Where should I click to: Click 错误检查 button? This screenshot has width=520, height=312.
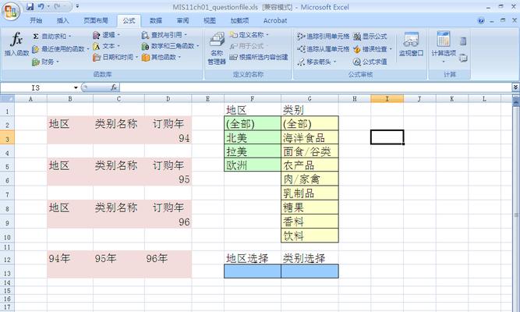coord(373,49)
